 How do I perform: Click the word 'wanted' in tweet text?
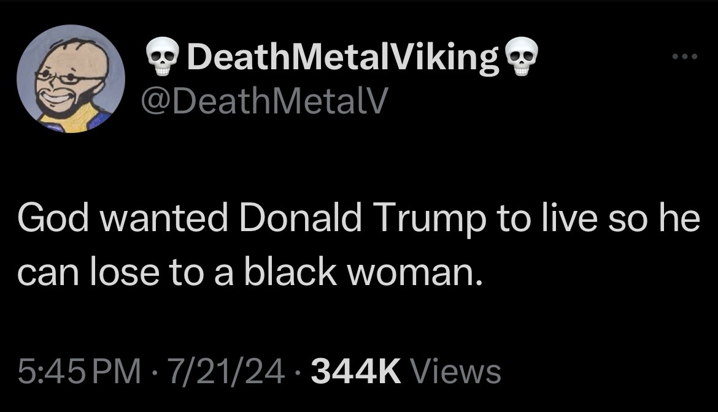coord(163,219)
